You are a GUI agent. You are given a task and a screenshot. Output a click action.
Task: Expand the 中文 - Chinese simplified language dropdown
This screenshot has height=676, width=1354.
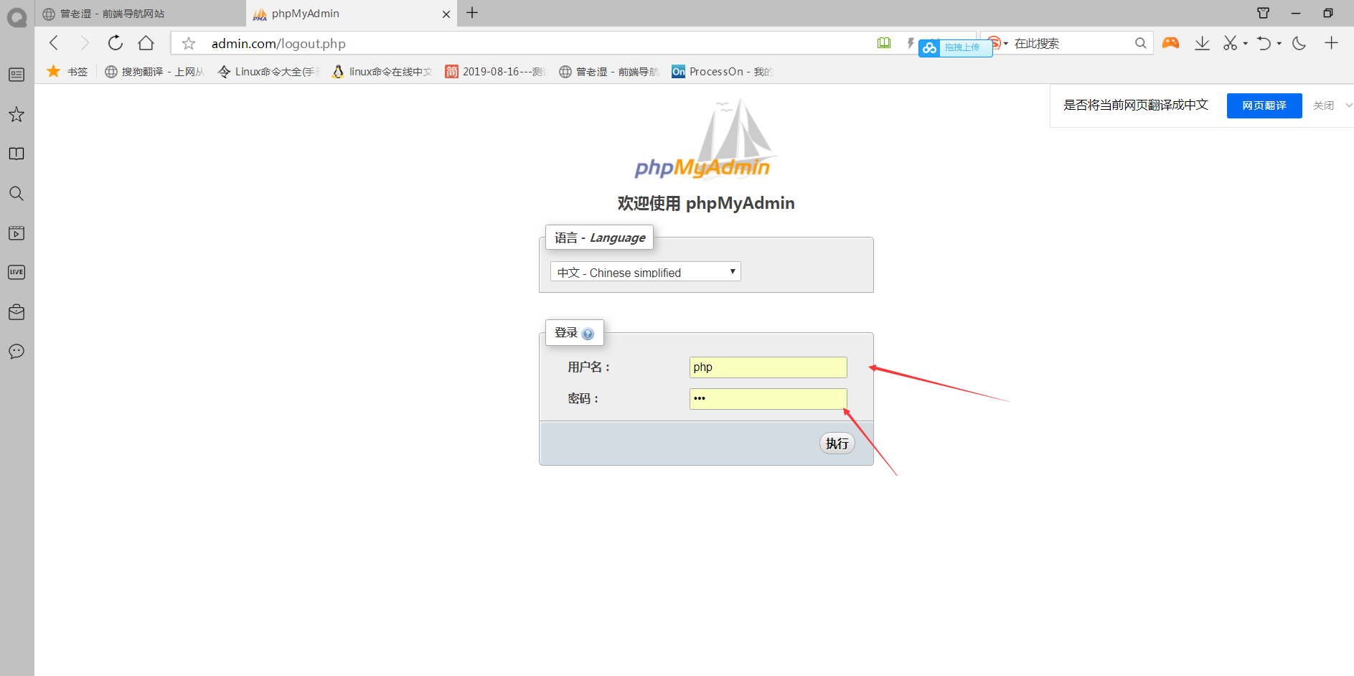[645, 272]
